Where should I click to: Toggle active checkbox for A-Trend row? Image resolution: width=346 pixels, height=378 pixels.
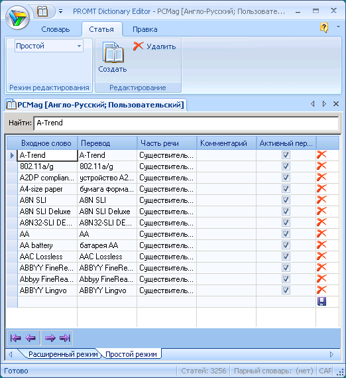(286, 155)
